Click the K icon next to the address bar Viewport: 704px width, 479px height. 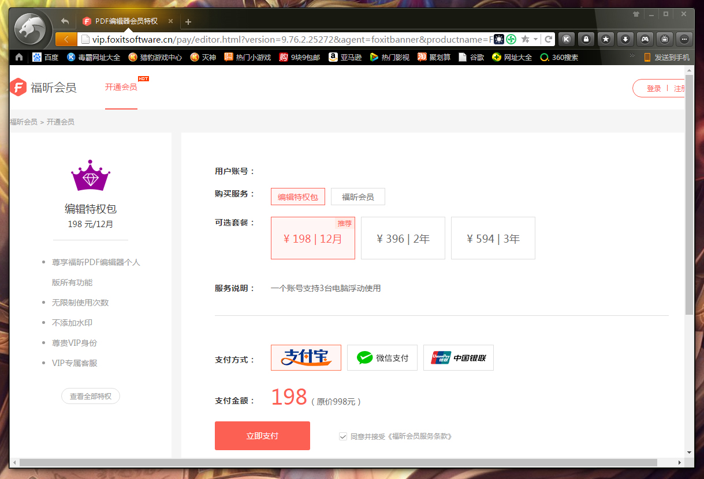click(567, 39)
